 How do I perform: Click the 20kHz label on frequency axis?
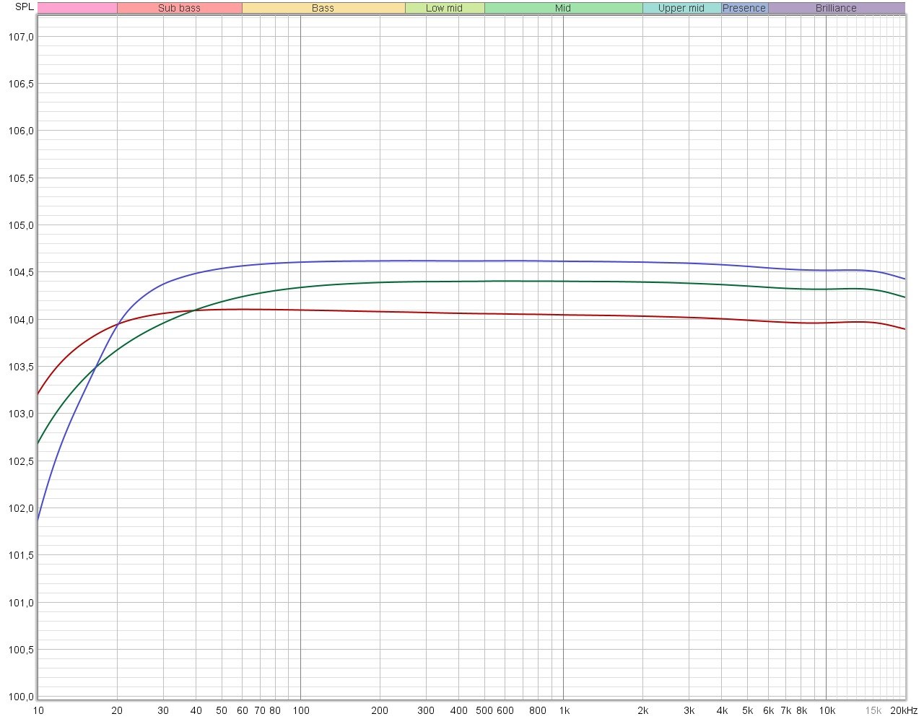tap(903, 710)
